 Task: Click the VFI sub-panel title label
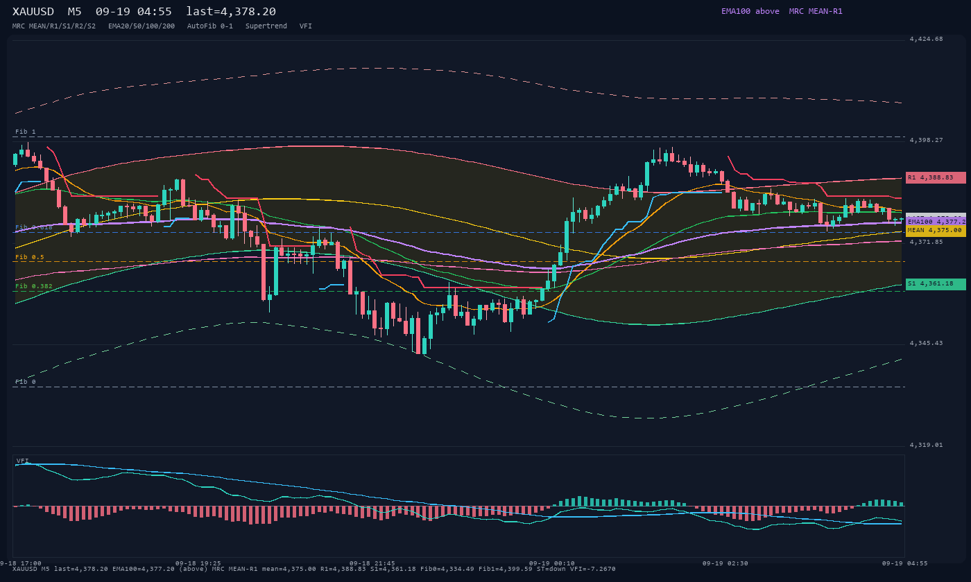(23, 461)
